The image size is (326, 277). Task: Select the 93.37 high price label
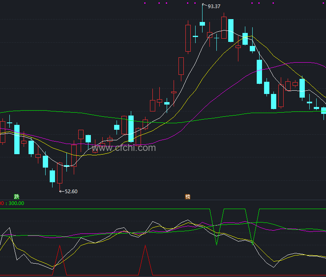coord(214,7)
